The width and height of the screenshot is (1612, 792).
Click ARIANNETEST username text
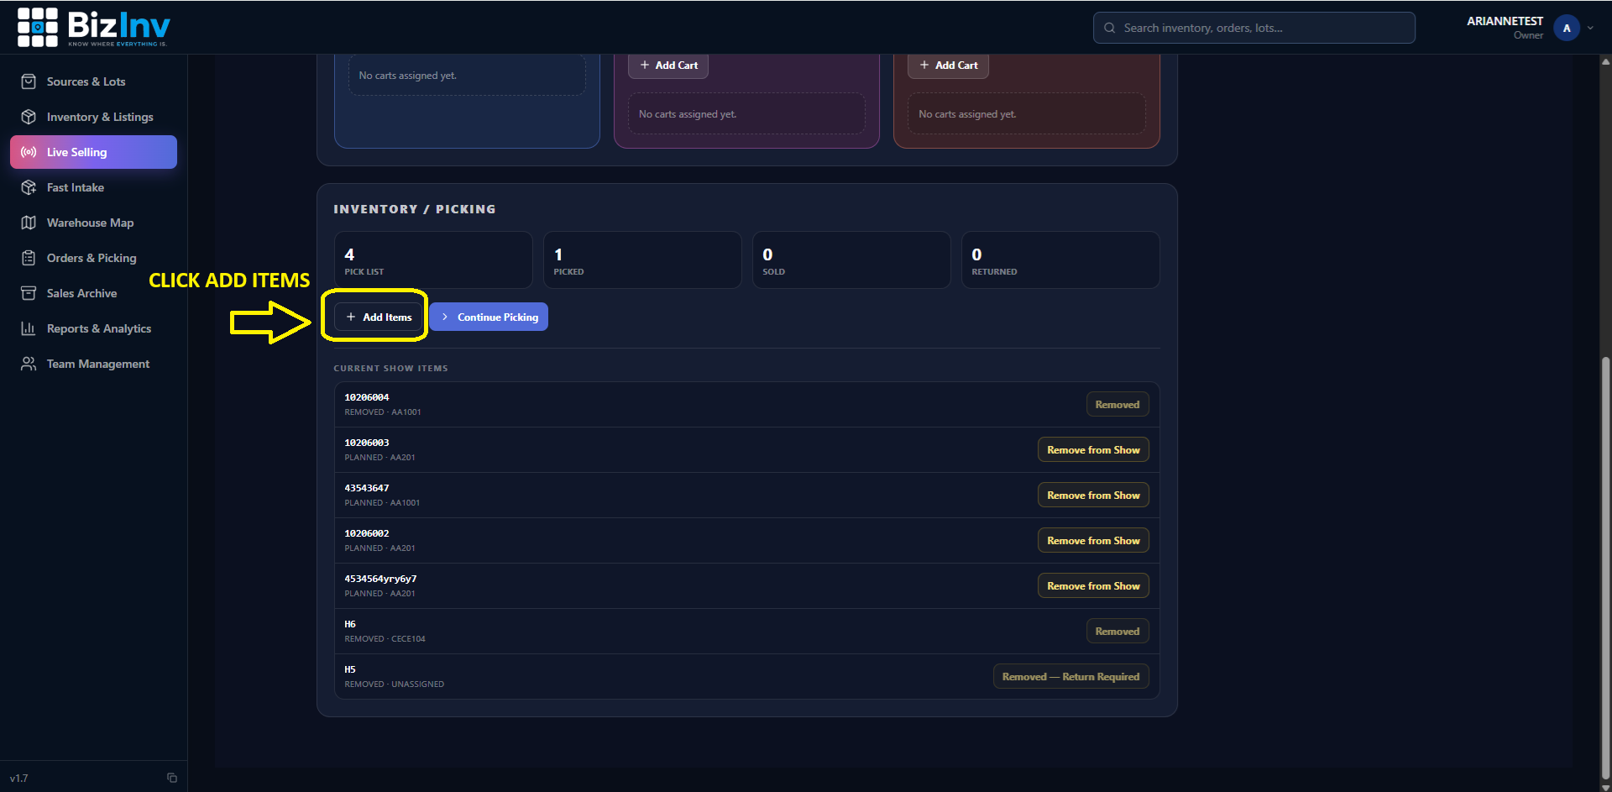coord(1505,21)
